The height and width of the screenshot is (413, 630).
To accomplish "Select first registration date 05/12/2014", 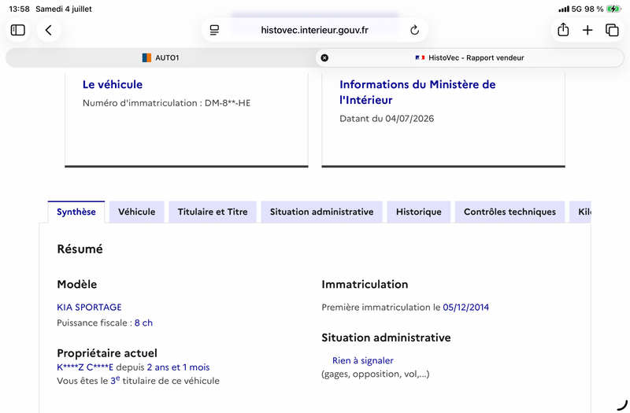I will tap(466, 308).
